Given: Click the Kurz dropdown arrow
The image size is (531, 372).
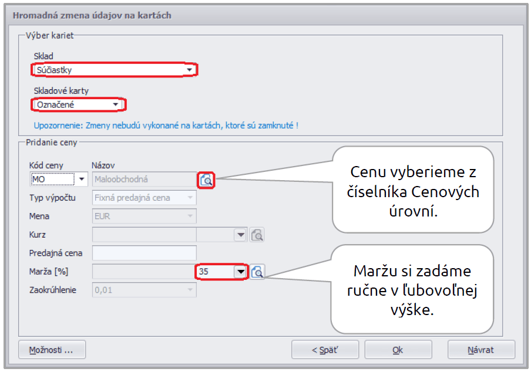Looking at the screenshot, I should pyautogui.click(x=240, y=235).
